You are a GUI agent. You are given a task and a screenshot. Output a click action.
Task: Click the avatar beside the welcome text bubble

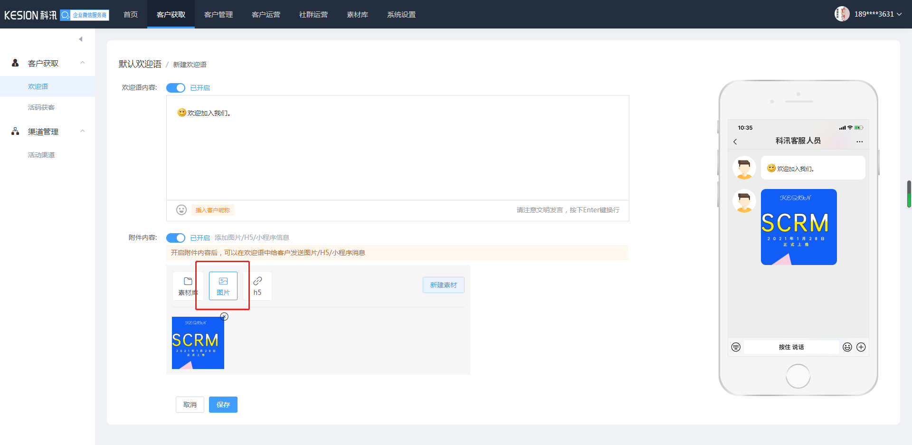[x=744, y=168]
